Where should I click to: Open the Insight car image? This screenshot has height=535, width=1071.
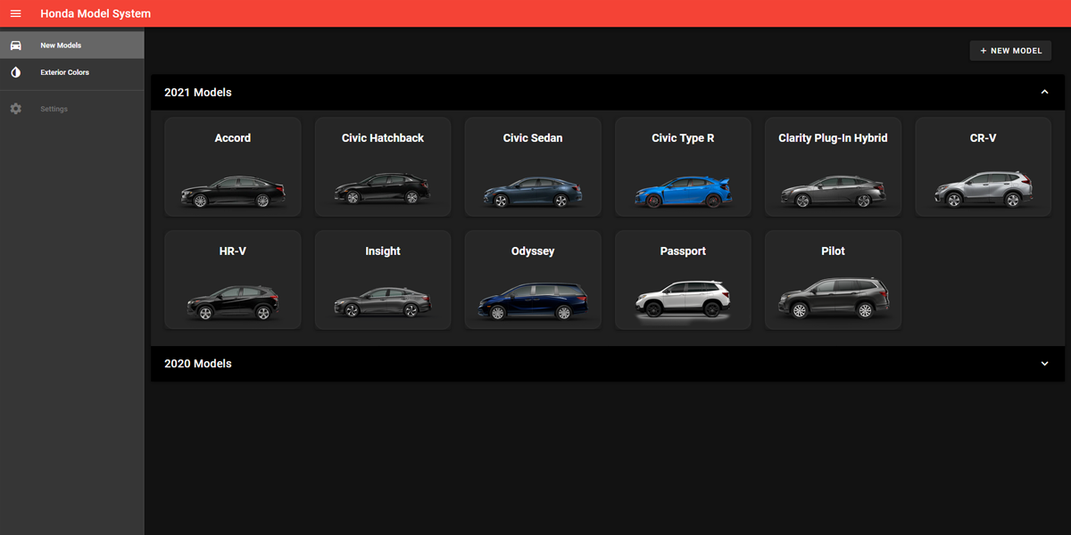click(383, 302)
